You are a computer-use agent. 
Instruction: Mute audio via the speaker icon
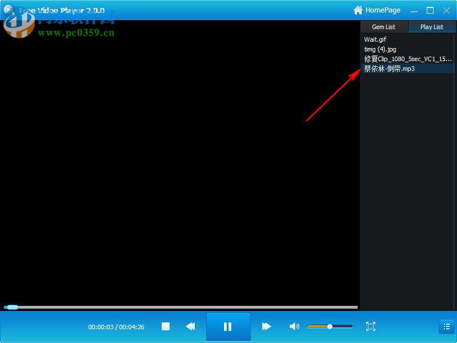pyautogui.click(x=295, y=326)
